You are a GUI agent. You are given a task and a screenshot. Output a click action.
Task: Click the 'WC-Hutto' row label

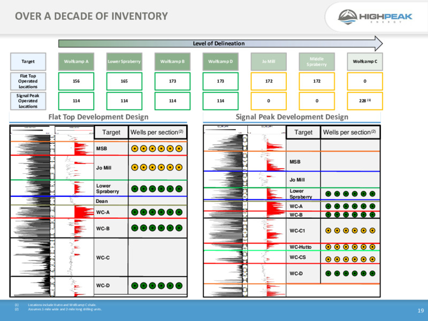tap(300, 247)
